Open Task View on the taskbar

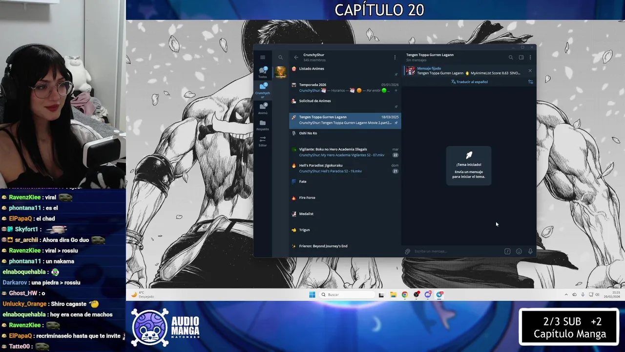point(381,294)
